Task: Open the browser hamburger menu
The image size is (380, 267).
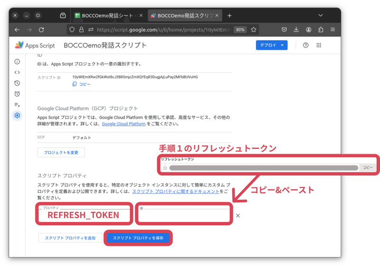Action: (x=333, y=29)
